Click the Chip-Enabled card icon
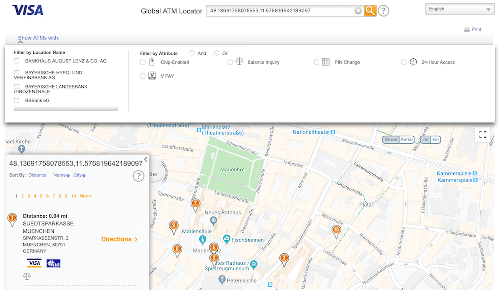 pos(152,62)
